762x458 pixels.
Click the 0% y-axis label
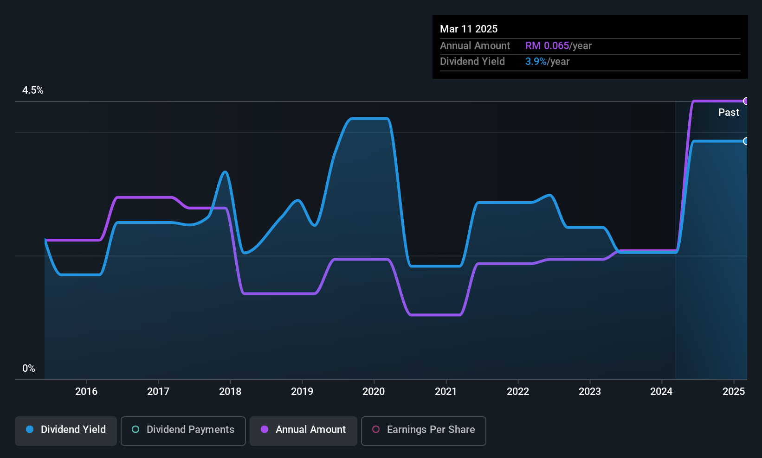click(29, 369)
